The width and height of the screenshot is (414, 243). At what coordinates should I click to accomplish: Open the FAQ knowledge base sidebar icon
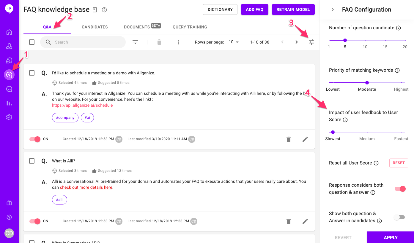[x=9, y=75]
